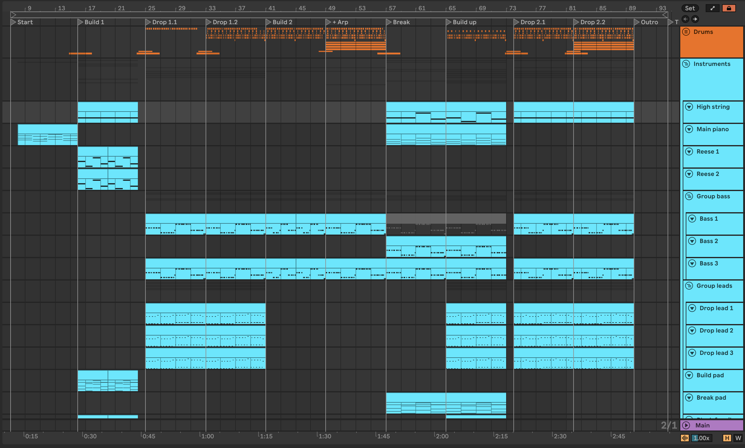
Task: Fold the Drums group track
Action: coord(686,32)
